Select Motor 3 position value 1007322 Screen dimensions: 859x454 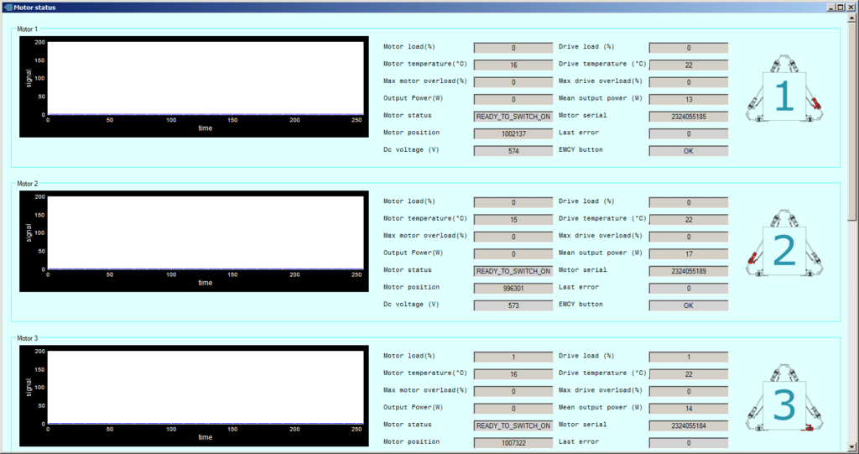pos(513,443)
